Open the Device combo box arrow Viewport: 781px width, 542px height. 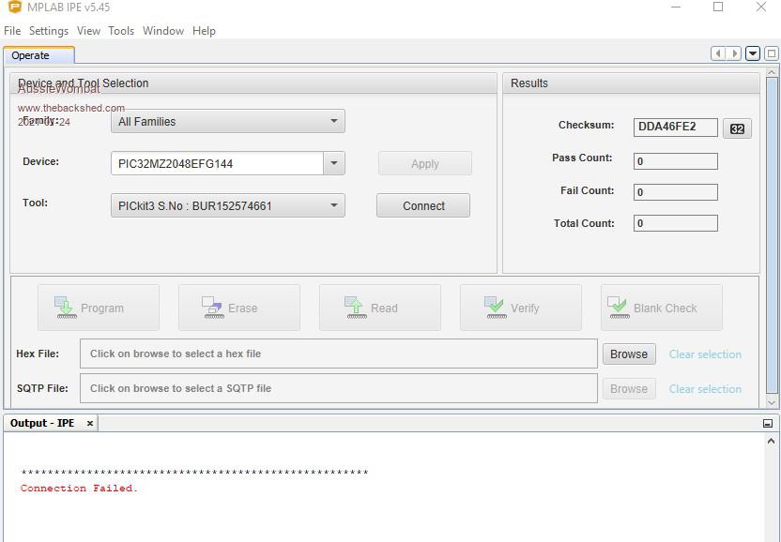[334, 163]
